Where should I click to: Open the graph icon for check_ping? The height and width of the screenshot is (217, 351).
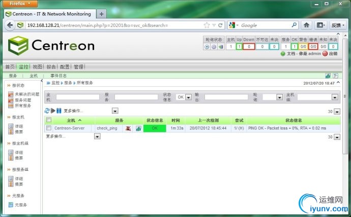tap(138, 128)
